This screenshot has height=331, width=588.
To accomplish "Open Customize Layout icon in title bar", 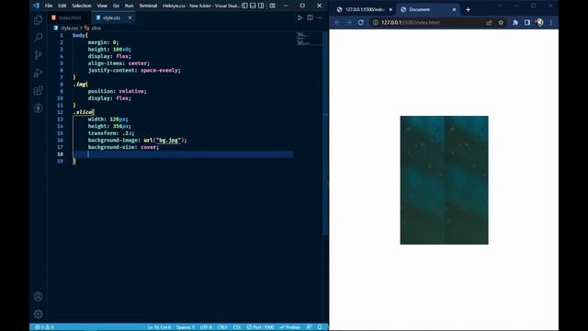I will point(272,6).
